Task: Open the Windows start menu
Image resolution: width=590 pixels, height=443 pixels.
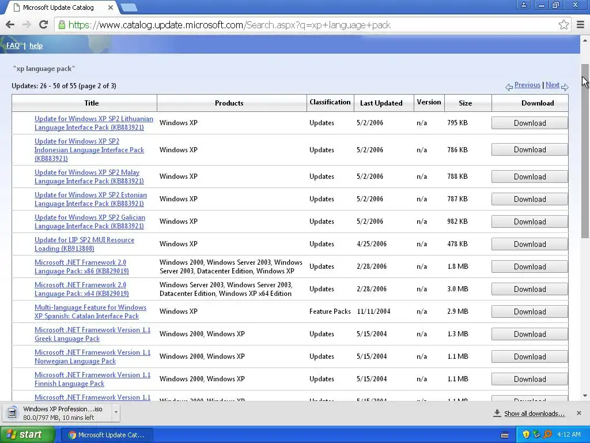Action: (27, 434)
